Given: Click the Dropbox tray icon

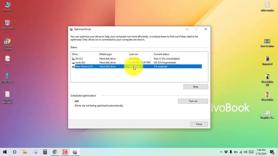Looking at the screenshot, I should [x=226, y=152].
